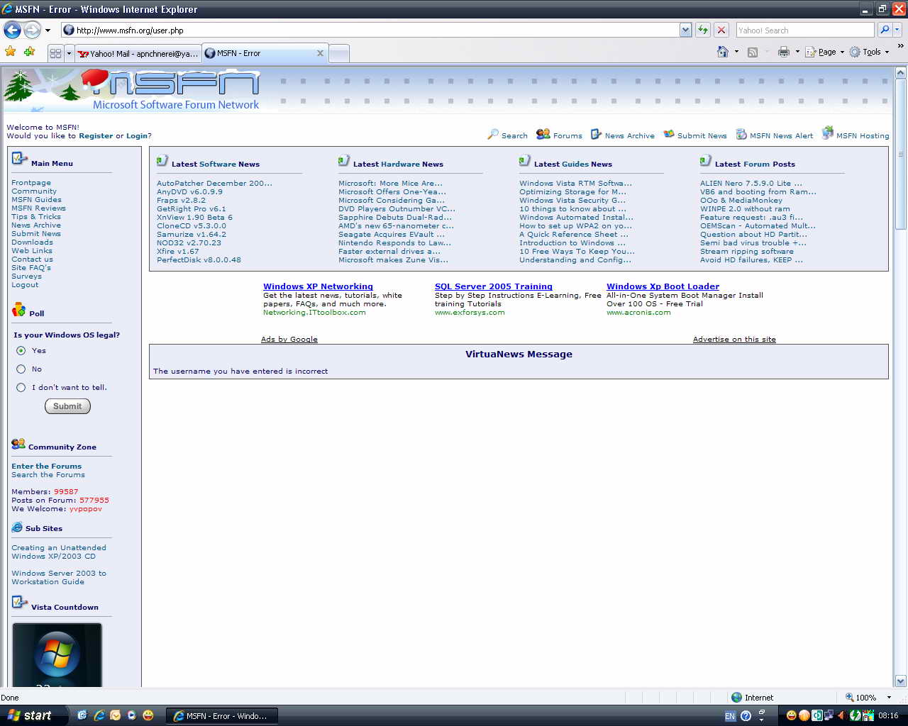Viewport: 908px width, 726px height.
Task: Click the browser Back arrow button
Action: pyautogui.click(x=12, y=30)
